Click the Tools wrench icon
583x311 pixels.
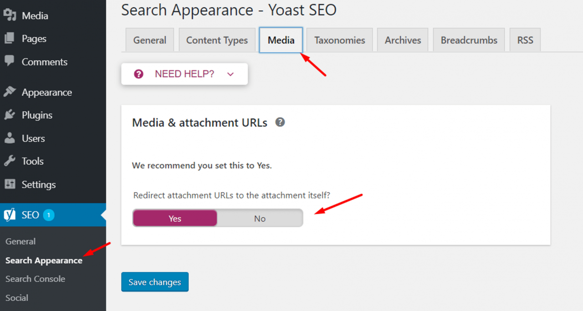point(9,161)
